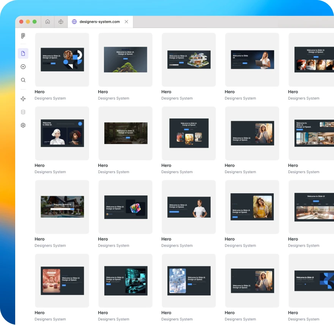Close the designers-system.com tab

click(x=126, y=22)
